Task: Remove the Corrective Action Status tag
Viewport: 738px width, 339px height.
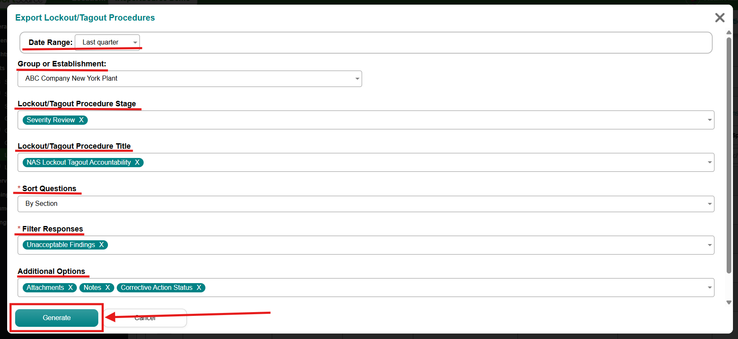Action: click(199, 288)
